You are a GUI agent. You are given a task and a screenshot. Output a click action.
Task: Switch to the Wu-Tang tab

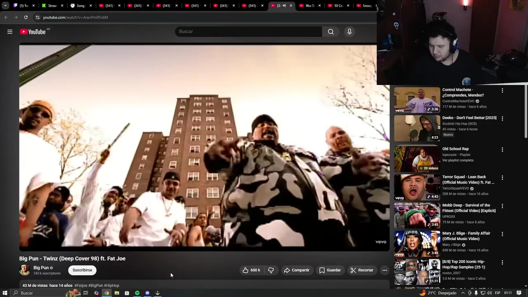coord(310,6)
